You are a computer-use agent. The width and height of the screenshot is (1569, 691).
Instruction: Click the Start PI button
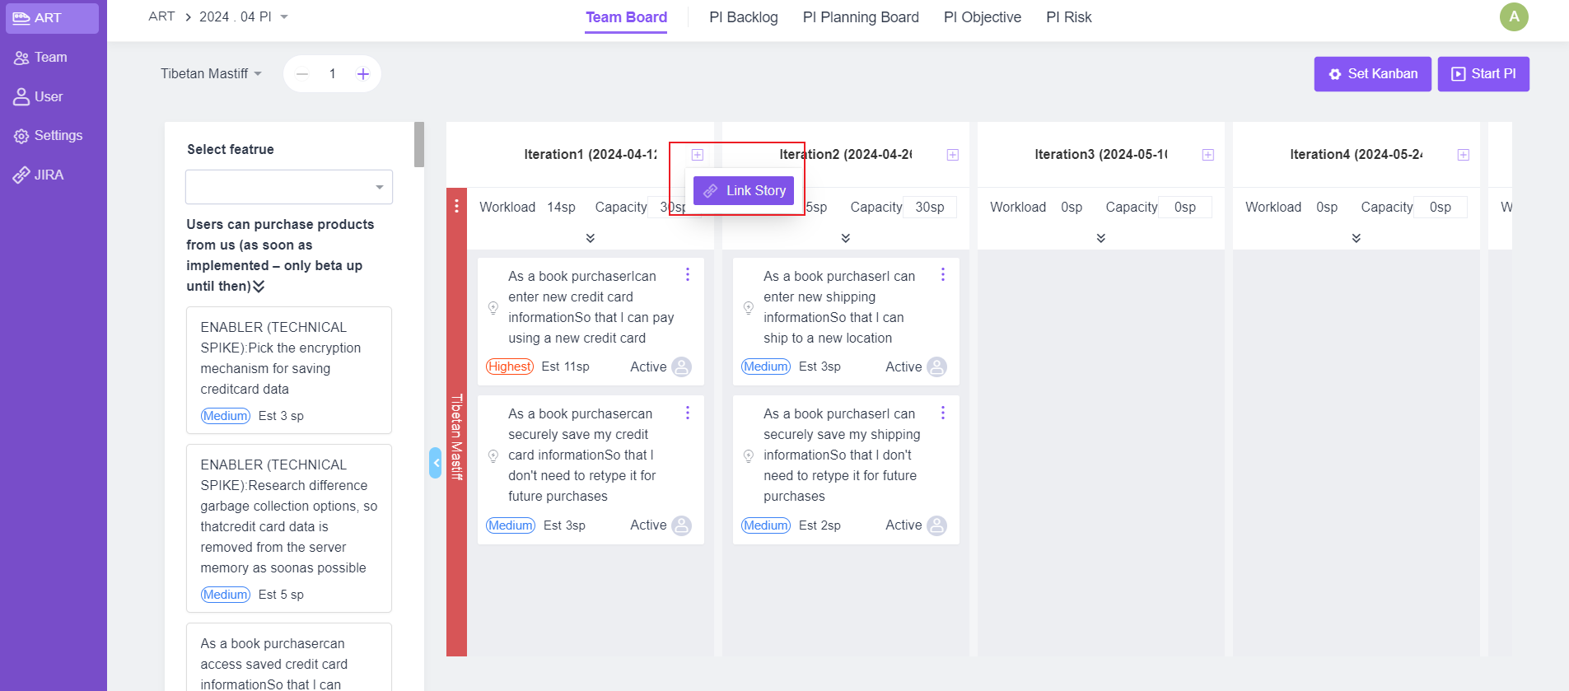pyautogui.click(x=1483, y=74)
